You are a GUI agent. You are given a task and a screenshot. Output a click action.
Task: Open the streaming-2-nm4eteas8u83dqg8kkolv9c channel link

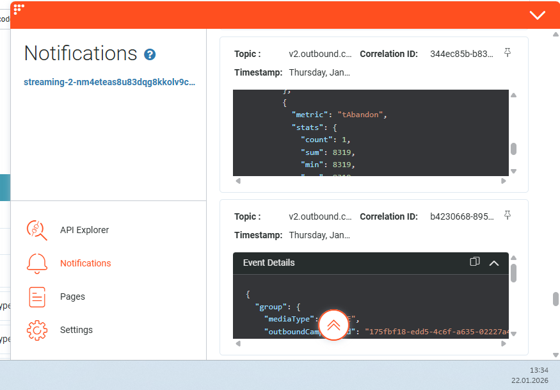109,82
